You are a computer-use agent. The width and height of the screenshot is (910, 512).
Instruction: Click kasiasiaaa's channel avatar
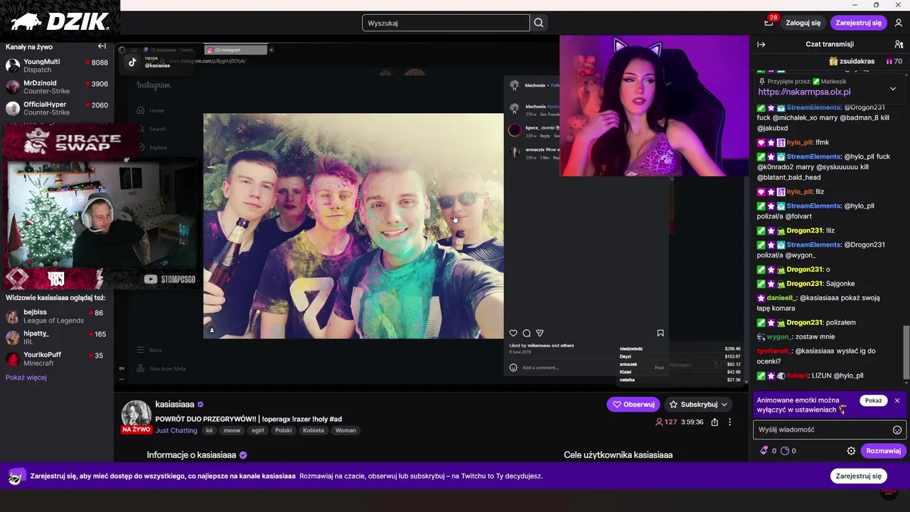pyautogui.click(x=136, y=415)
